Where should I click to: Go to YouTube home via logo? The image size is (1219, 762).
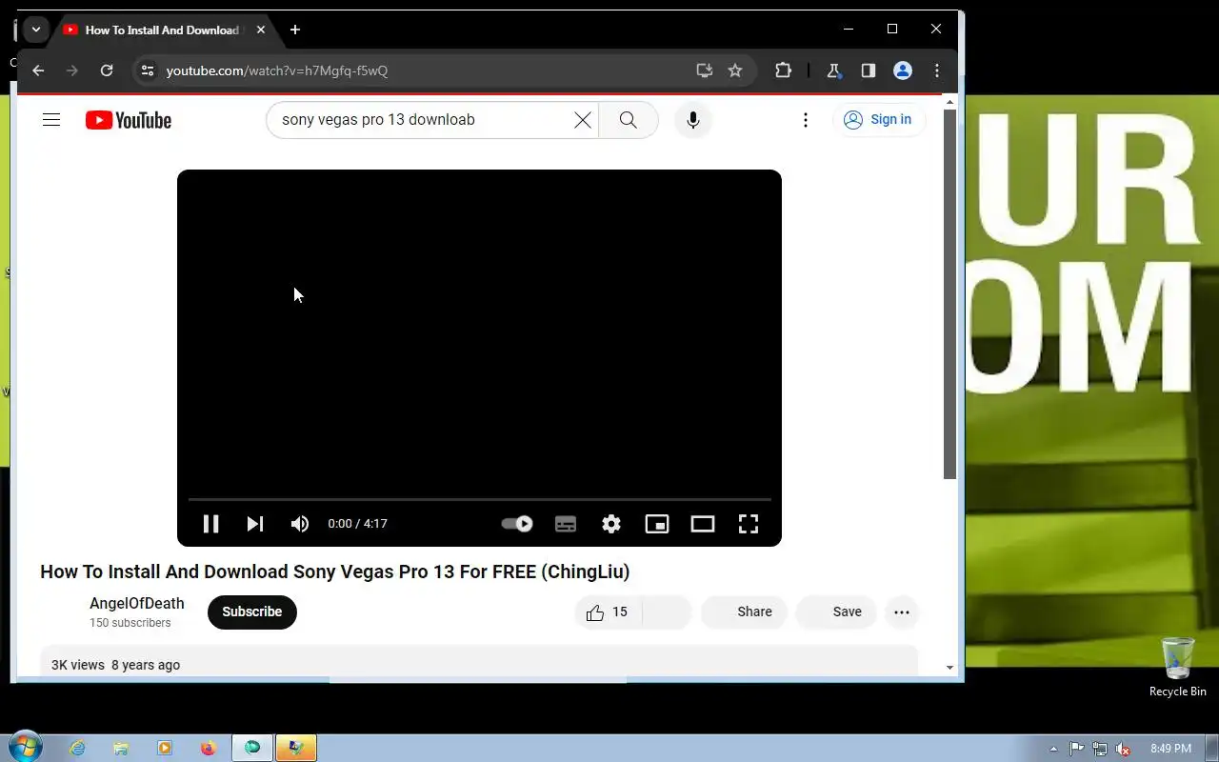[x=129, y=120]
